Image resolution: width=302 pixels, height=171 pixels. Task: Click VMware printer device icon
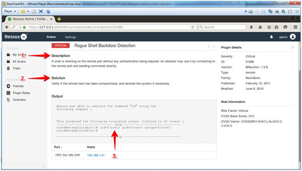[277, 12]
